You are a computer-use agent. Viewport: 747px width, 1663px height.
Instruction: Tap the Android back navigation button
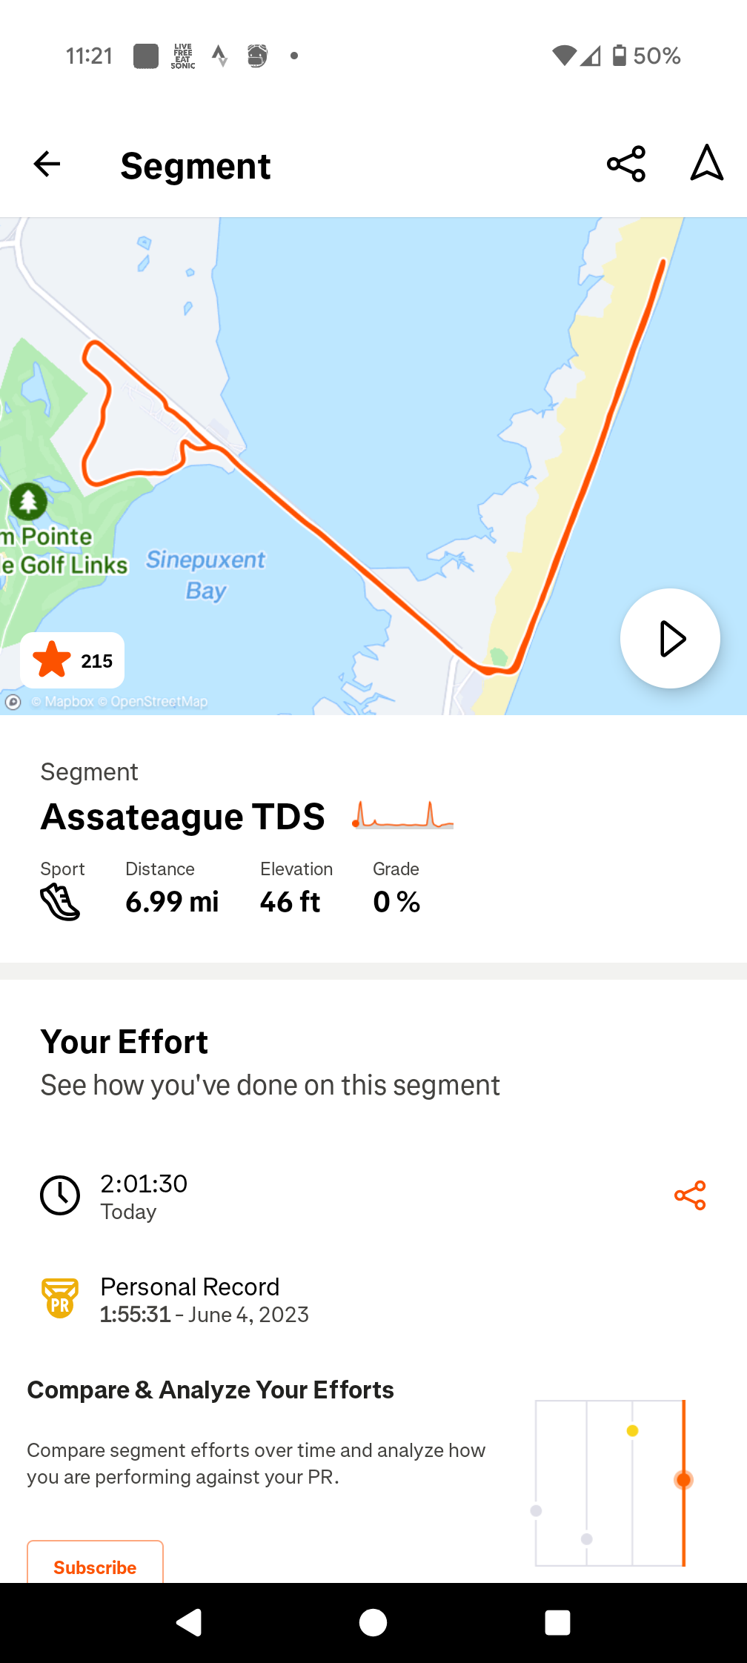click(x=189, y=1622)
